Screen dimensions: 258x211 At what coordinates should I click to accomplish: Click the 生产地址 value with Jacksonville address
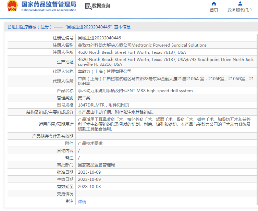(x=166, y=62)
